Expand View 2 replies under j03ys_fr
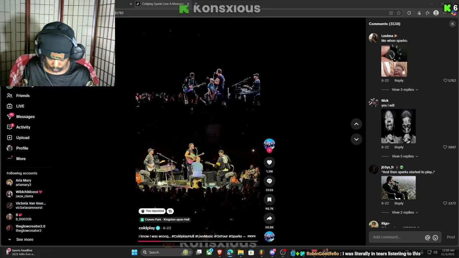This screenshot has height=258, width=459. [405, 212]
